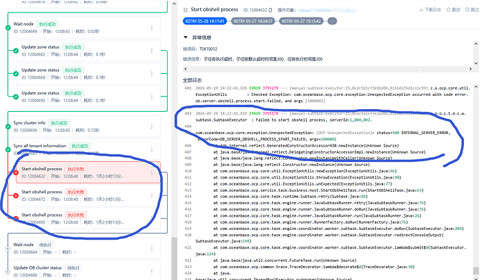Click the right arrow of the error info horizontal scrollbar
Screen dimensions: 480x280
470,69
